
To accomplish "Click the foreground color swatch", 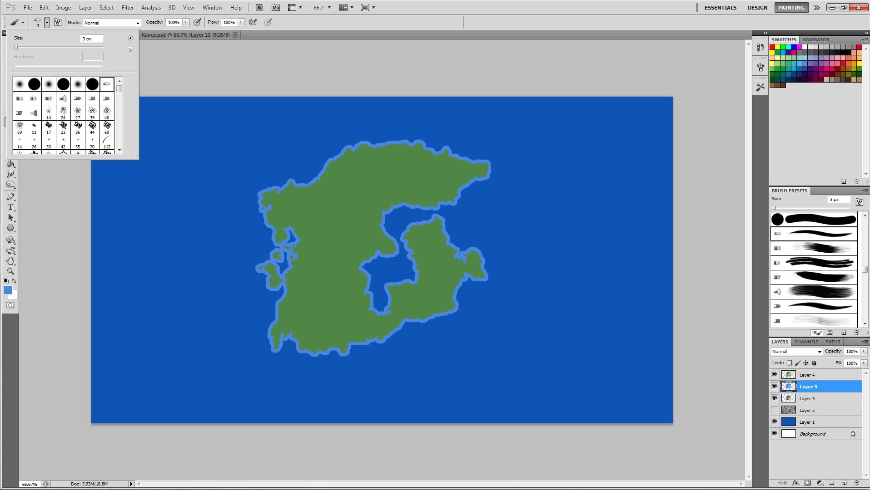I will 8,290.
